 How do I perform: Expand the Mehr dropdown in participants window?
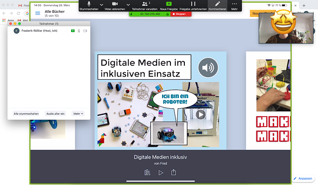(x=78, y=114)
